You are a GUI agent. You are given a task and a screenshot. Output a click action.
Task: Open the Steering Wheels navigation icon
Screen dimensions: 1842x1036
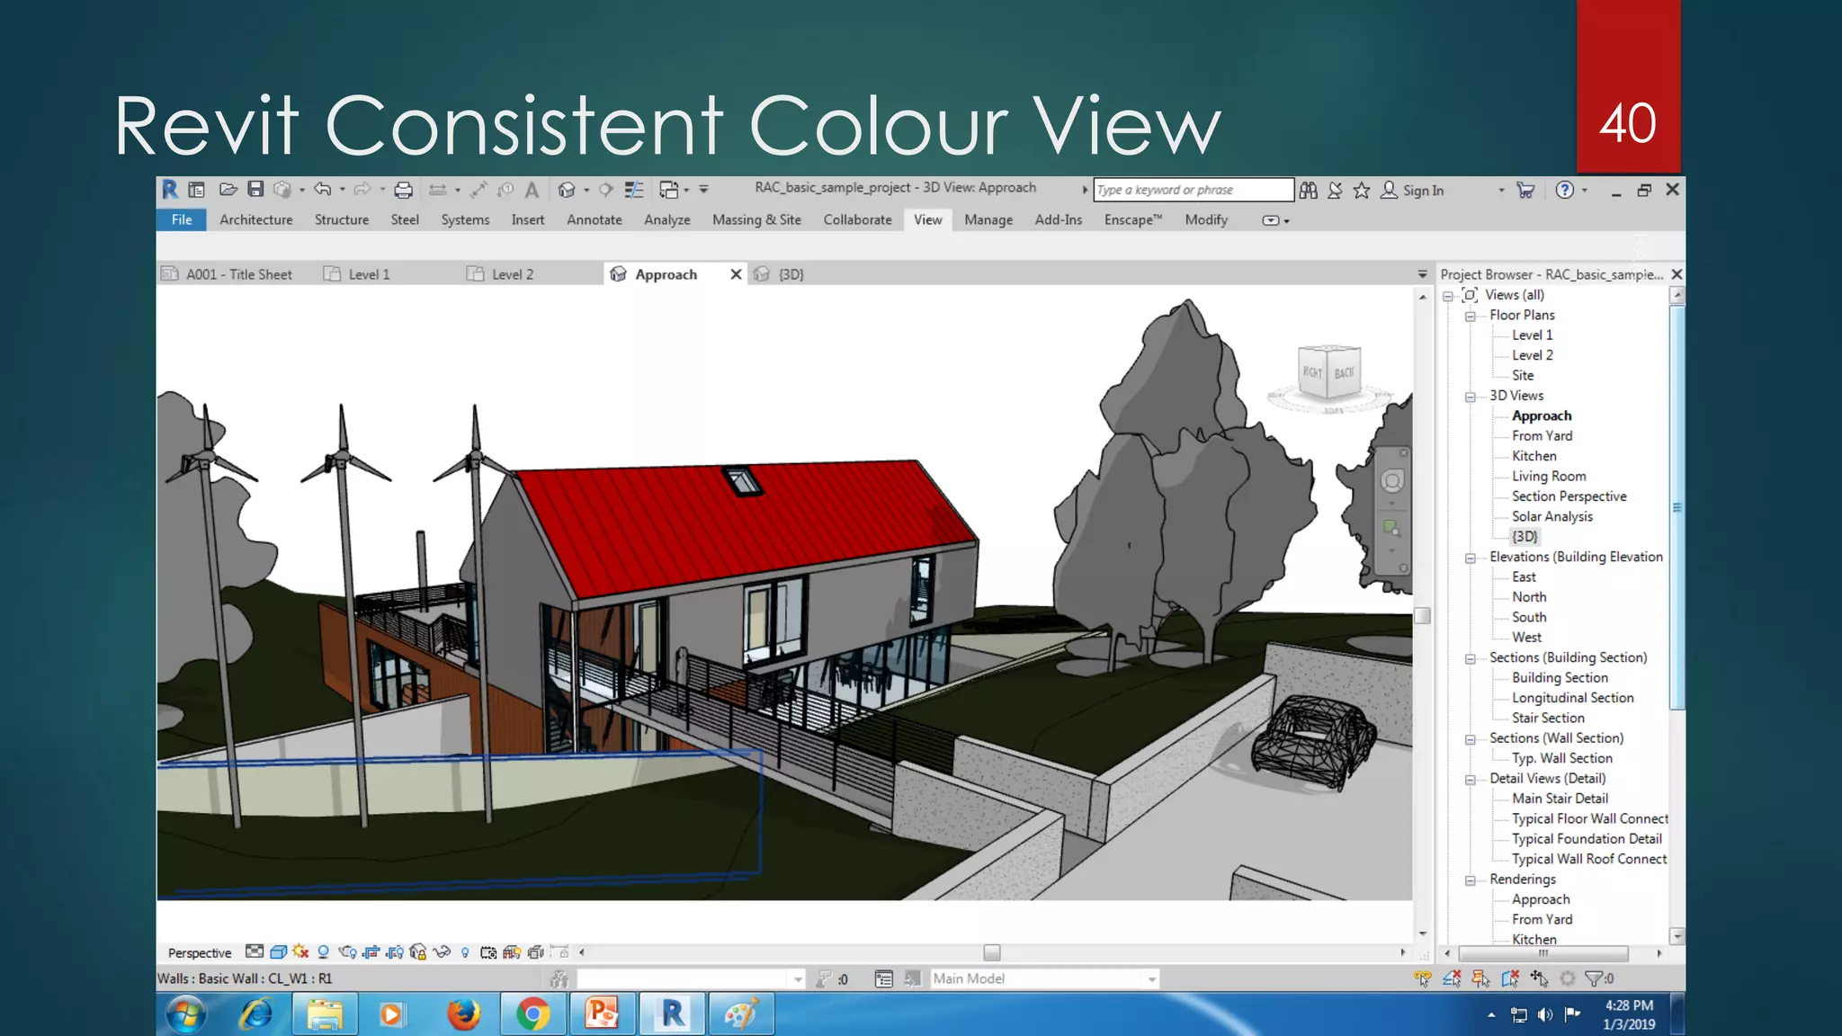[1392, 481]
